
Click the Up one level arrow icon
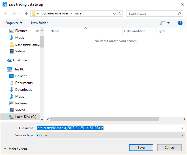[x=27, y=14]
